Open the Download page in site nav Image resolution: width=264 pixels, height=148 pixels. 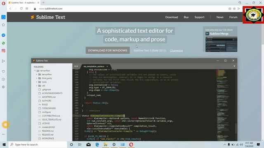point(172,17)
